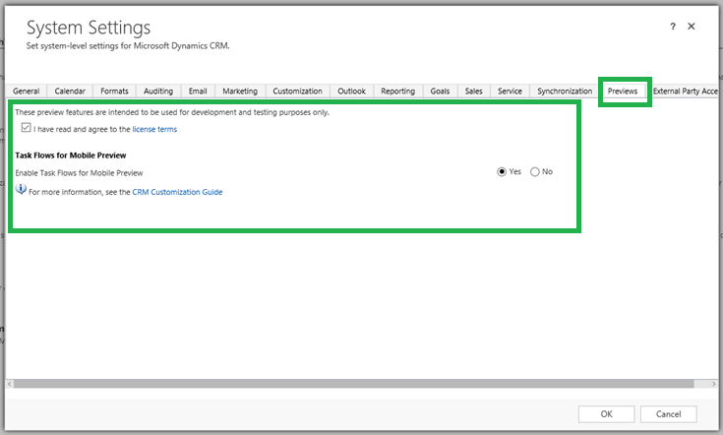Switch to the Auditing tab
723x435 pixels.
point(158,92)
